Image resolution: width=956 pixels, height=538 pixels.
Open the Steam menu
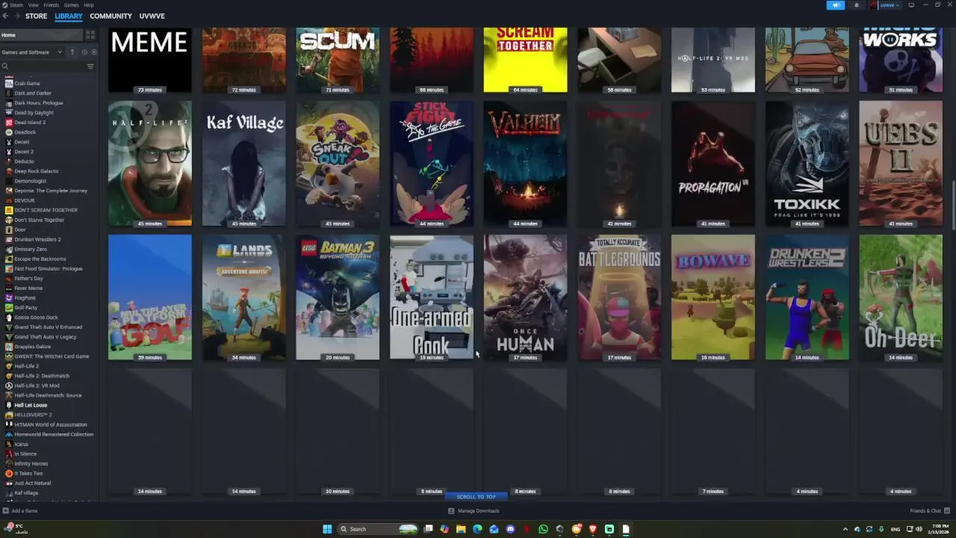[15, 5]
